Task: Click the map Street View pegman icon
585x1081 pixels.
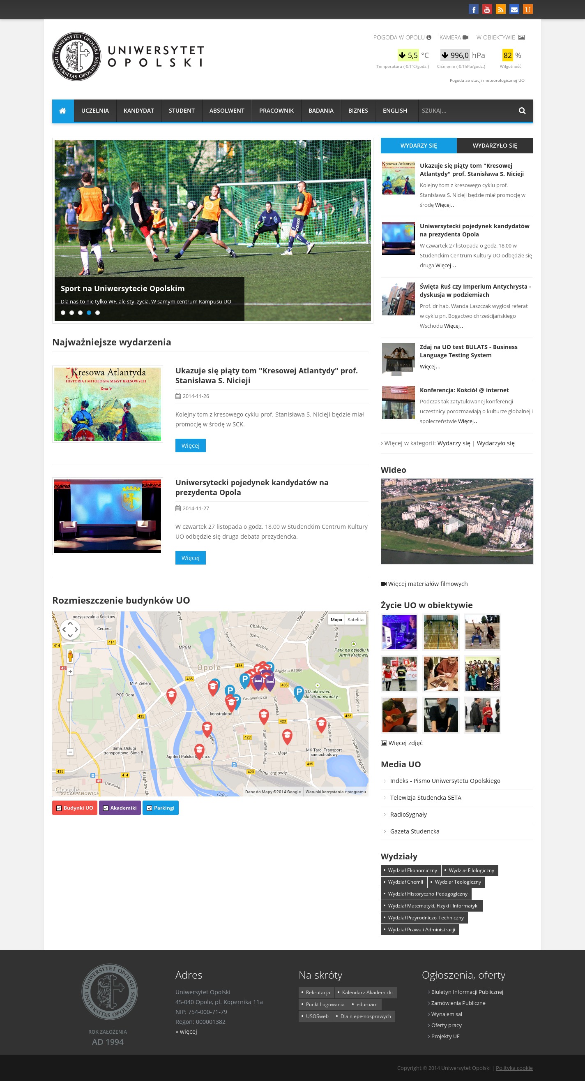Action: [70, 655]
